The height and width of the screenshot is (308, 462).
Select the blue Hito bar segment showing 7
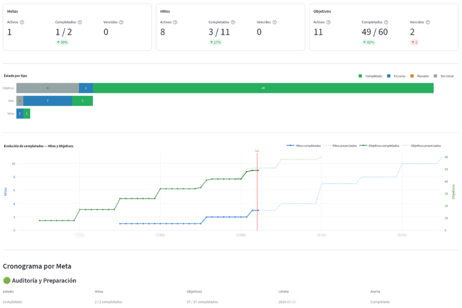48,101
